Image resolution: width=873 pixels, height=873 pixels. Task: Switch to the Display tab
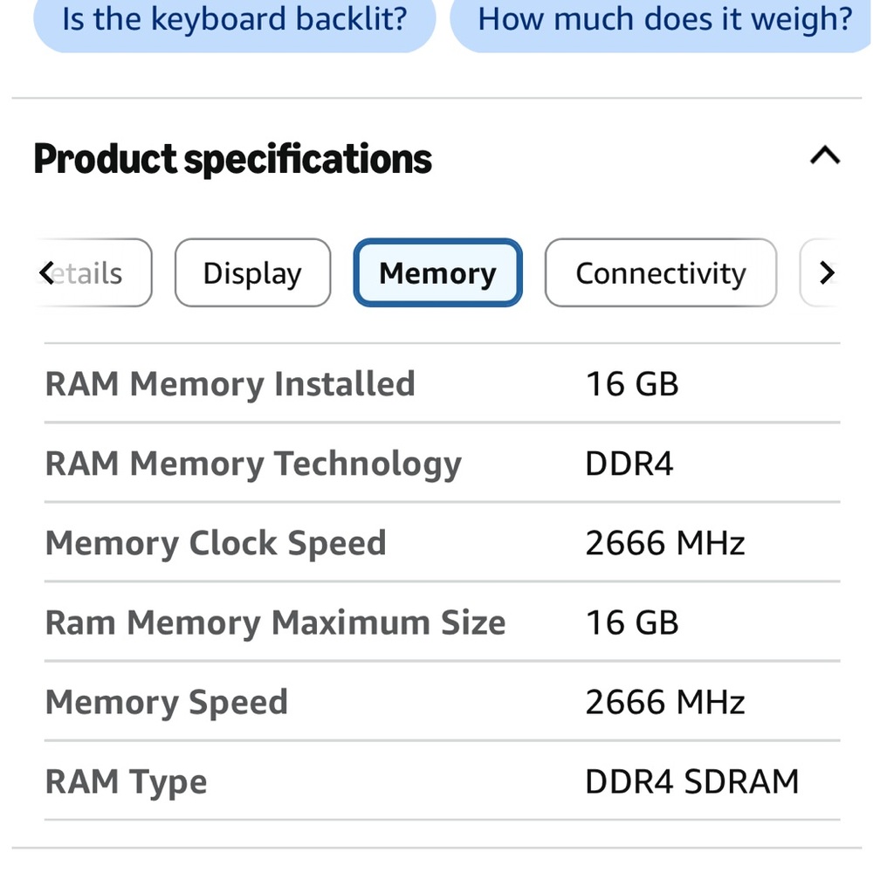253,272
